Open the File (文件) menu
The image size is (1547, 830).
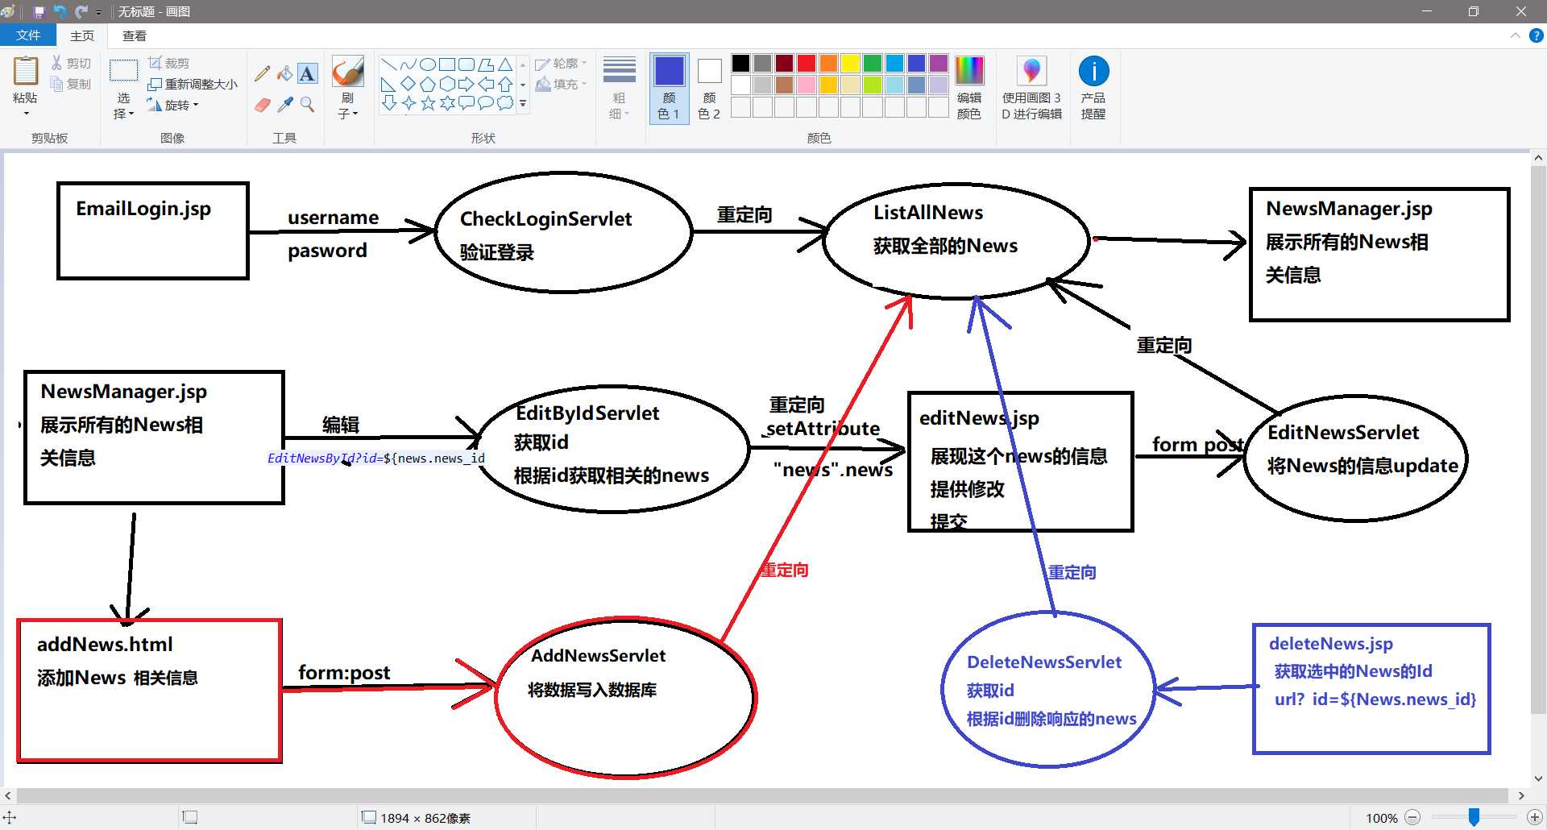pos(28,35)
